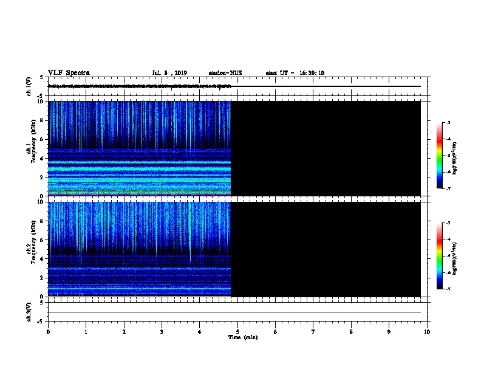This screenshot has width=481, height=372.
Task: Click the "6" kHz tick on ch.1 frequency axis
Action: coord(42,139)
